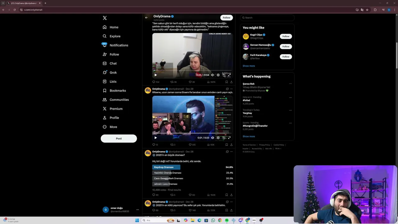Open options for Şansa Bak promoted trend

coord(290,84)
